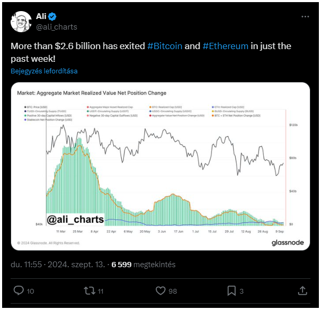Click Bejegyzés lefordítása to translate the post

click(44, 71)
